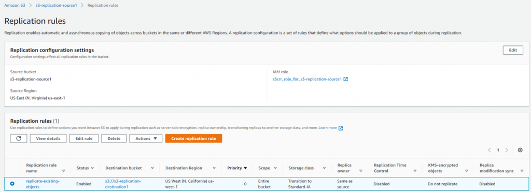Click the refresh icon button
531x192 pixels.
(x=19, y=138)
